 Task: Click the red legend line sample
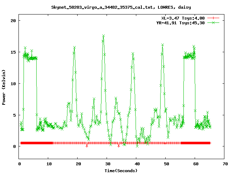[x=213, y=18]
